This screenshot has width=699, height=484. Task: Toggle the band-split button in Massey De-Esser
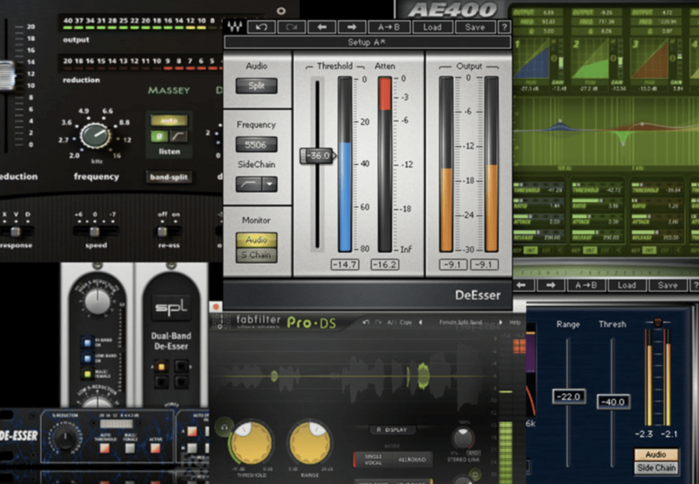point(169,177)
